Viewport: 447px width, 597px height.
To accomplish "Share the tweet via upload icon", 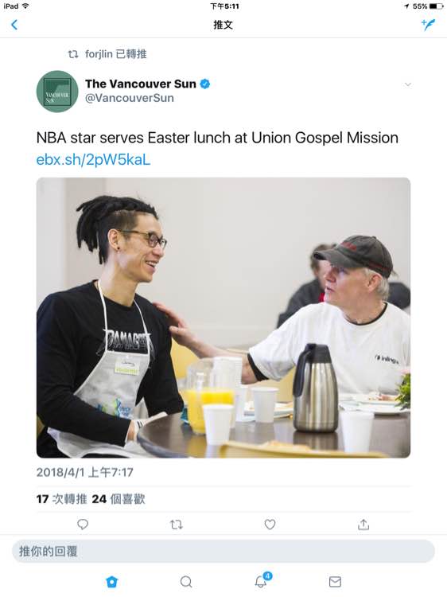I will (363, 525).
